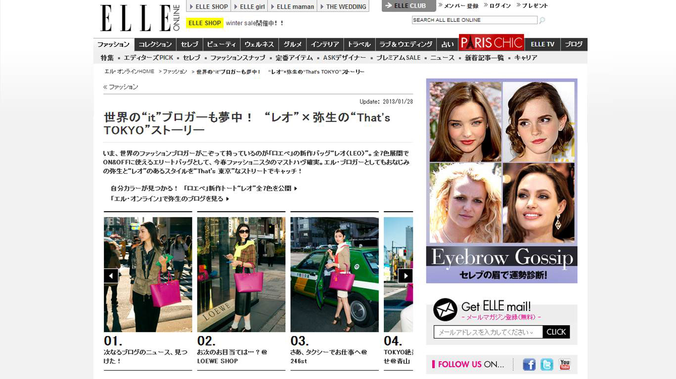Open ロエベ新作トート レオ全7色 link
The image size is (676, 379).
point(204,189)
